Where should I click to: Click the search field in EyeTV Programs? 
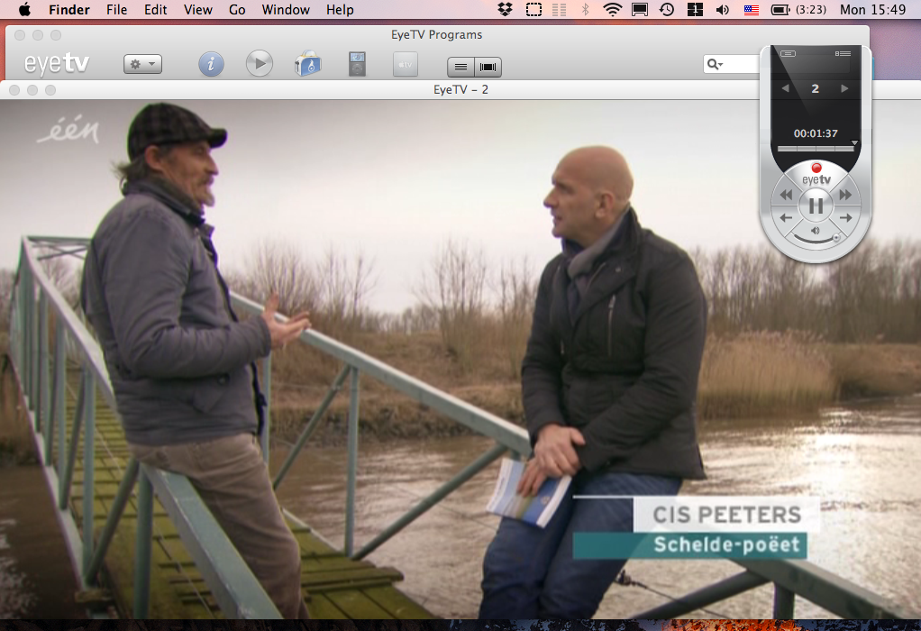point(732,64)
